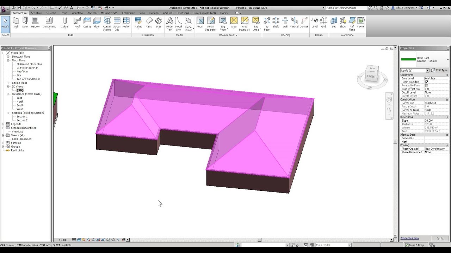The height and width of the screenshot is (253, 451).
Task: Open the Properties help link
Action: 409,238
